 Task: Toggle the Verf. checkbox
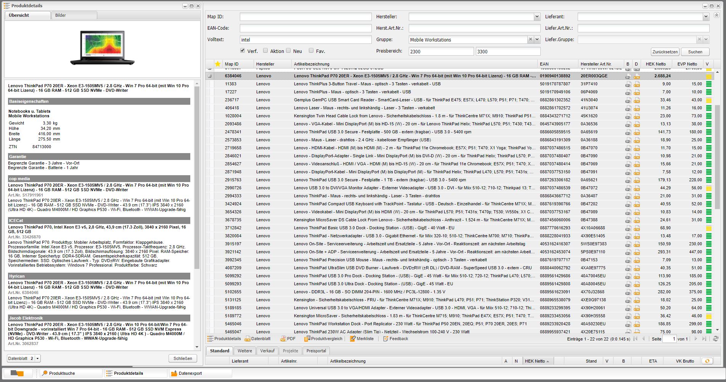(x=243, y=50)
